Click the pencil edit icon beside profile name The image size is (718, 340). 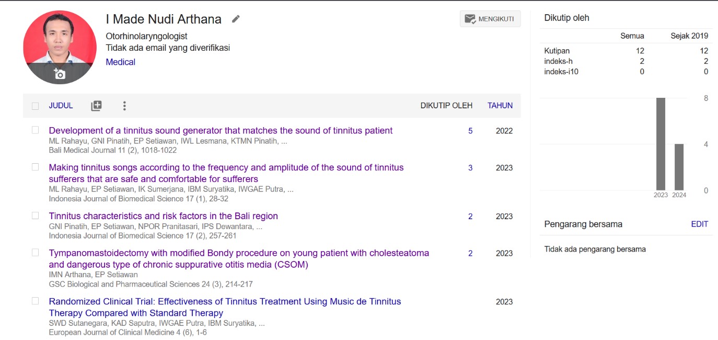click(236, 19)
